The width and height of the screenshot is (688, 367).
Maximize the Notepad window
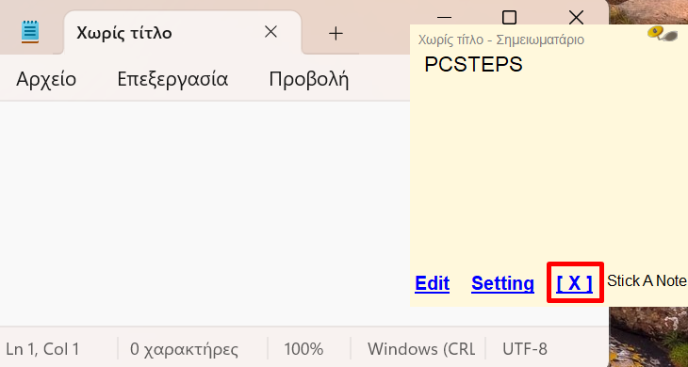[x=509, y=18]
